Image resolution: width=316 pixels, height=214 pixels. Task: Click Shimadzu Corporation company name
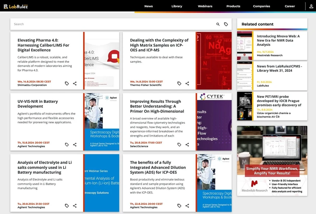click(32, 85)
